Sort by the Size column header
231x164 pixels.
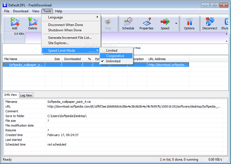coord(53,59)
